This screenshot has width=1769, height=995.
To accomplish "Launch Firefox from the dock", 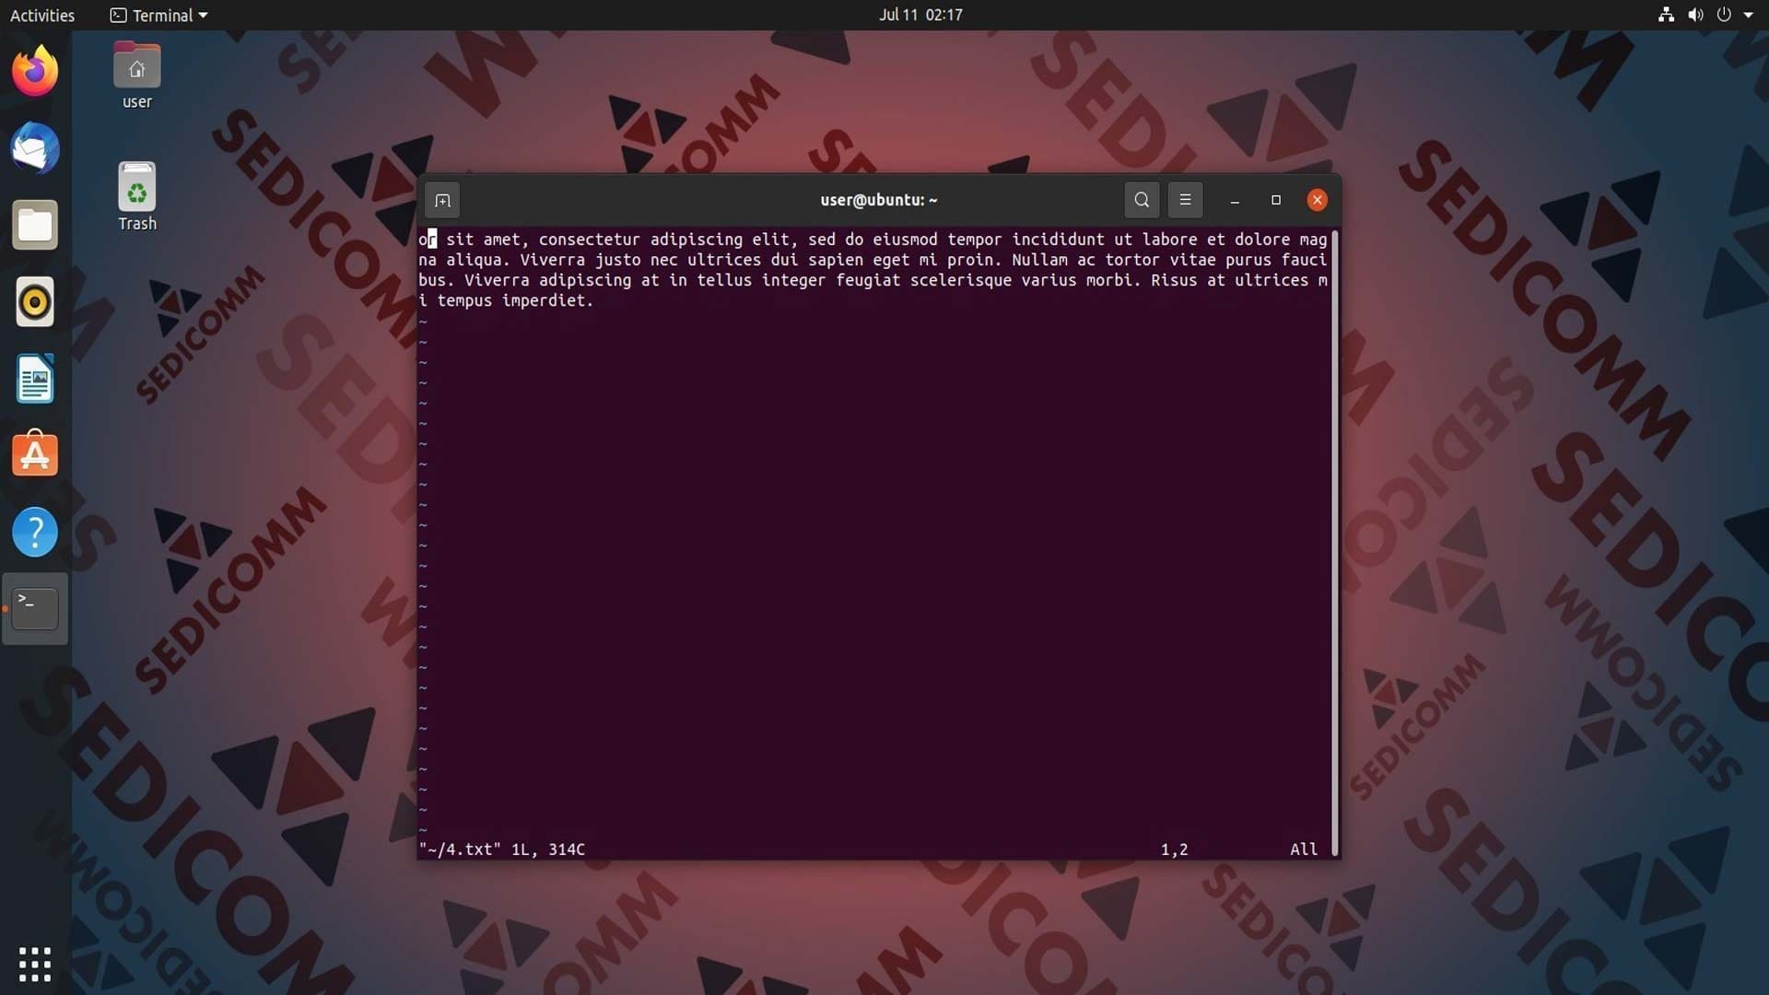I will tap(35, 71).
